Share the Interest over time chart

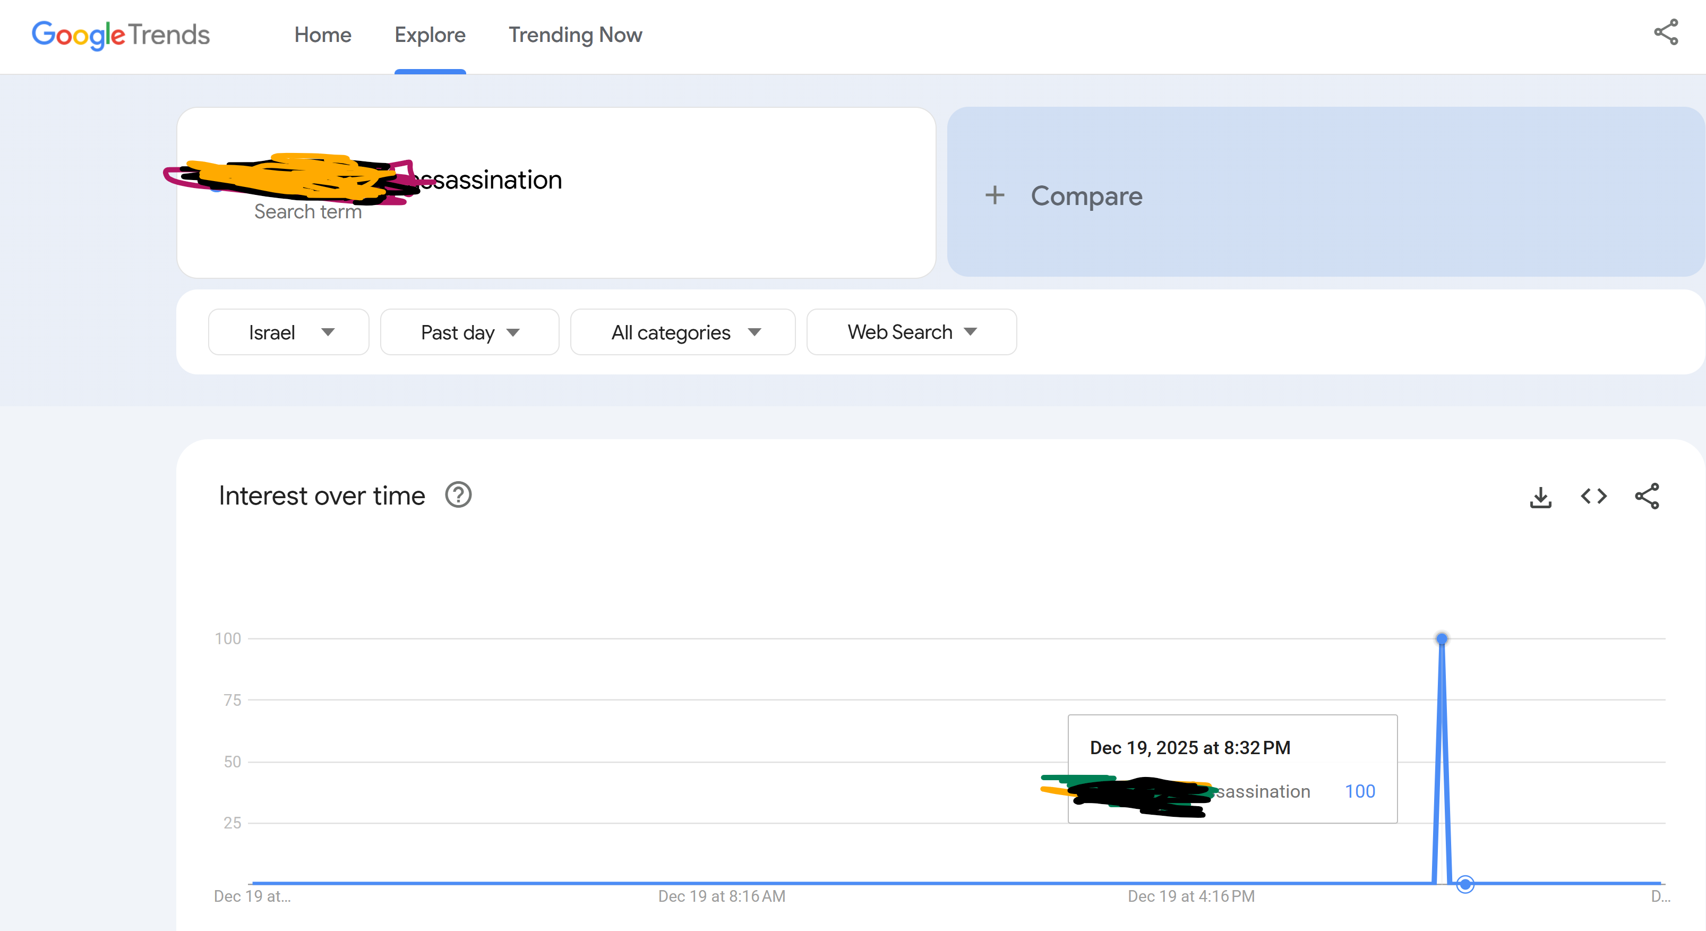[1647, 497]
